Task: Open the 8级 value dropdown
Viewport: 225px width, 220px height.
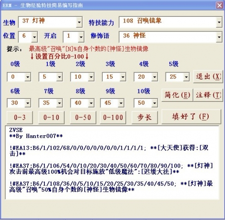Action: [91, 103]
